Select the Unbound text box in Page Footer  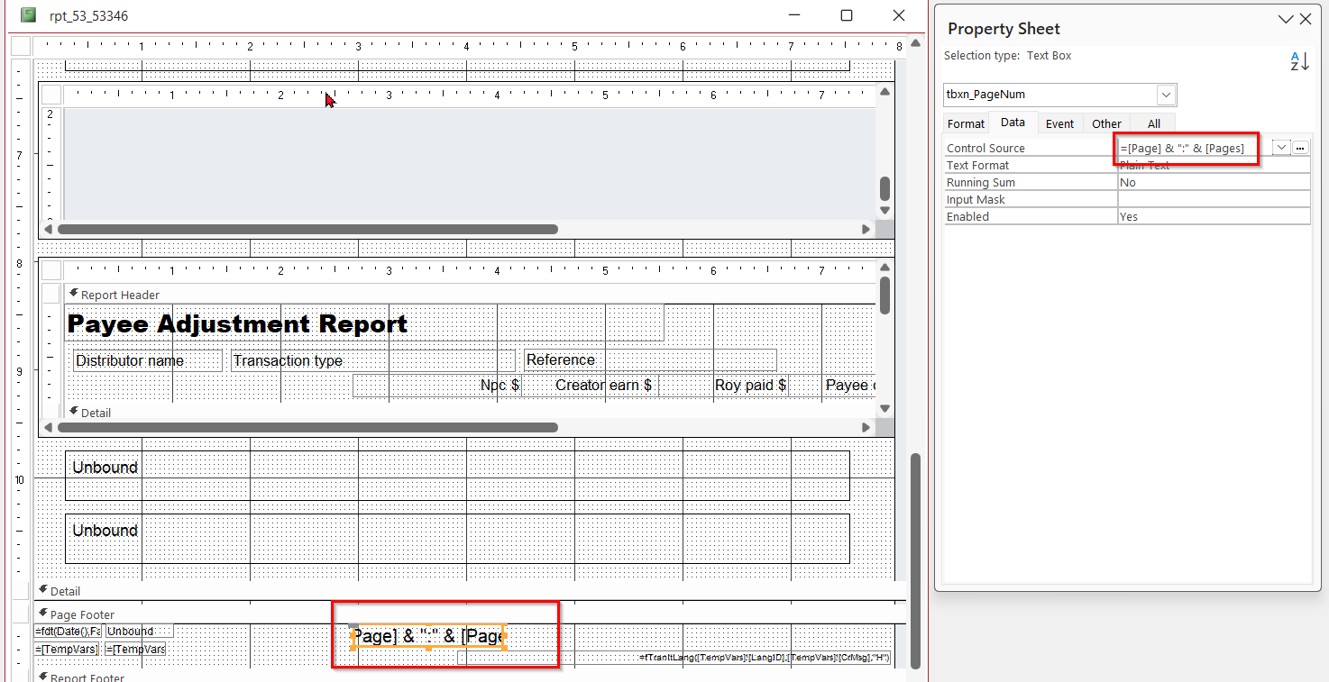140,631
